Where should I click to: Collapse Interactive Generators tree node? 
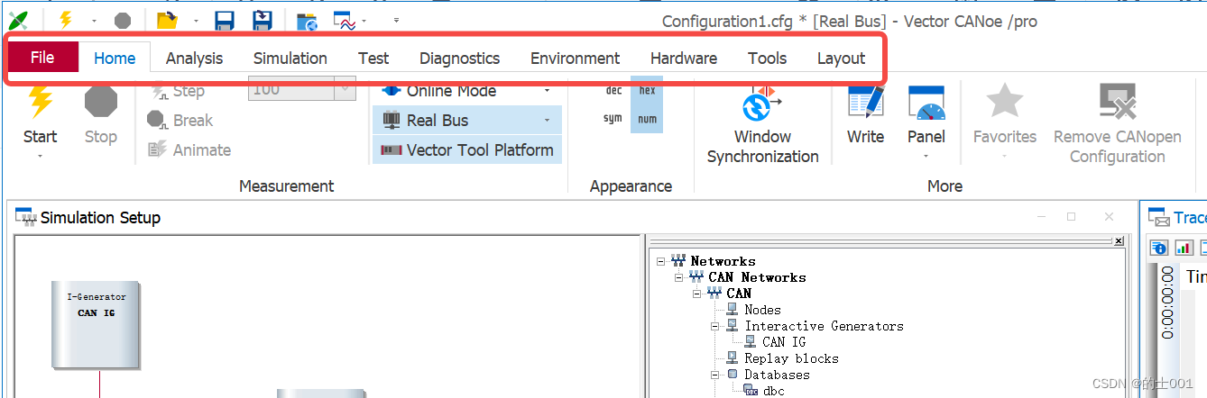[x=714, y=326]
